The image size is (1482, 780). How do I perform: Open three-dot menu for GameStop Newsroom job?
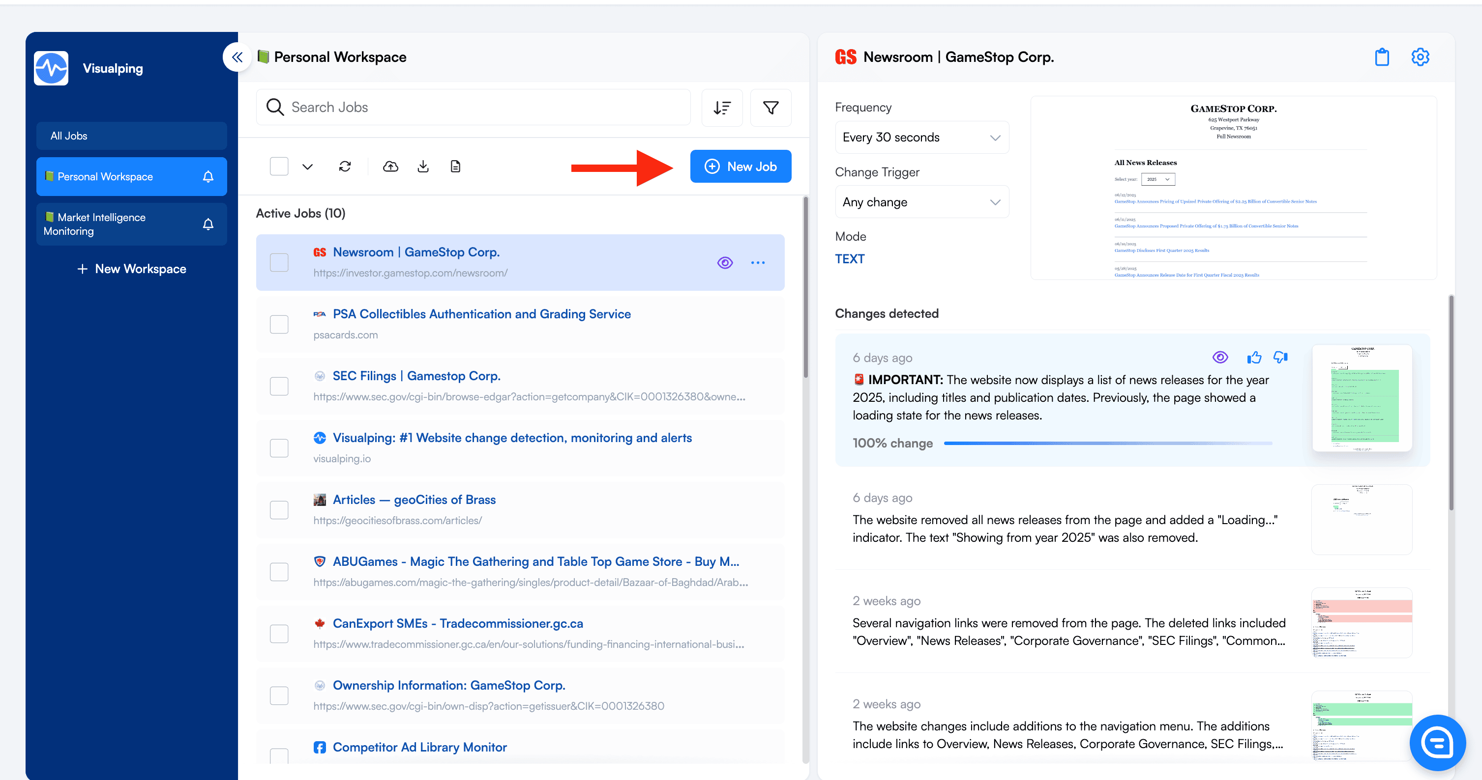pyautogui.click(x=758, y=263)
